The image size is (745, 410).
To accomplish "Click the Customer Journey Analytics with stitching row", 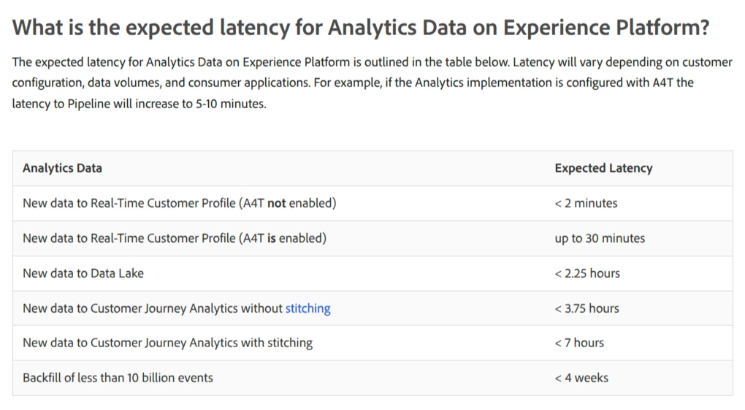I will click(x=372, y=343).
